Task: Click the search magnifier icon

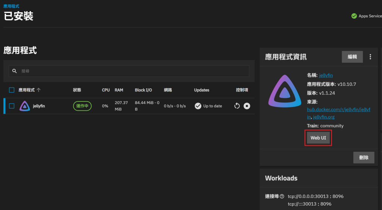Action: pos(15,71)
